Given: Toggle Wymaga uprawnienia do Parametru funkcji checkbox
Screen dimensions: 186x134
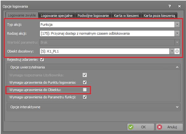Looking at the screenshot, I should [85, 97].
